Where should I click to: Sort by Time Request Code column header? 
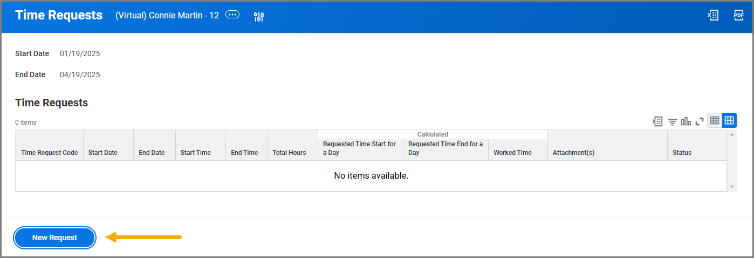tap(49, 153)
